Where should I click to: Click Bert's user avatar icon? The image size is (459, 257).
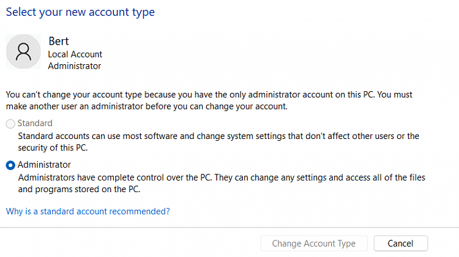coord(23,51)
